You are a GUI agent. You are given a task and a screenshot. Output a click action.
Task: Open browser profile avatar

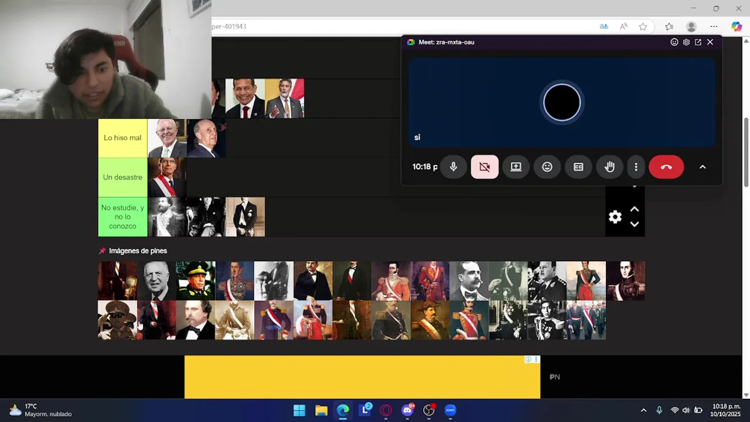[x=691, y=26]
